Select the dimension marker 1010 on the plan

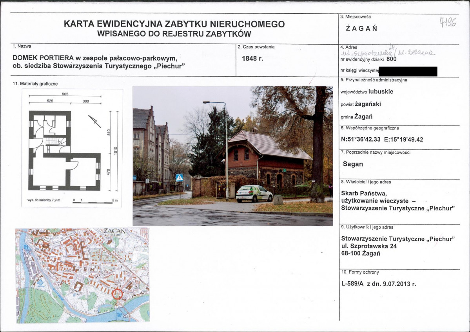tap(115, 150)
